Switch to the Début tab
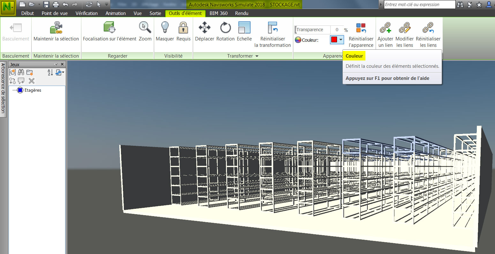 click(x=28, y=13)
